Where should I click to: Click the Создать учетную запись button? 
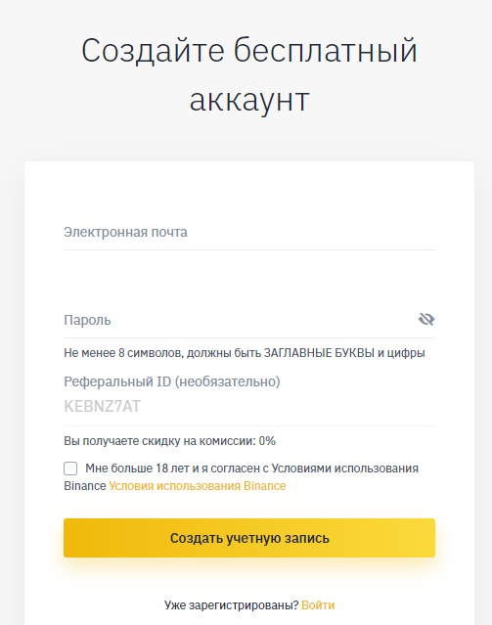point(249,538)
